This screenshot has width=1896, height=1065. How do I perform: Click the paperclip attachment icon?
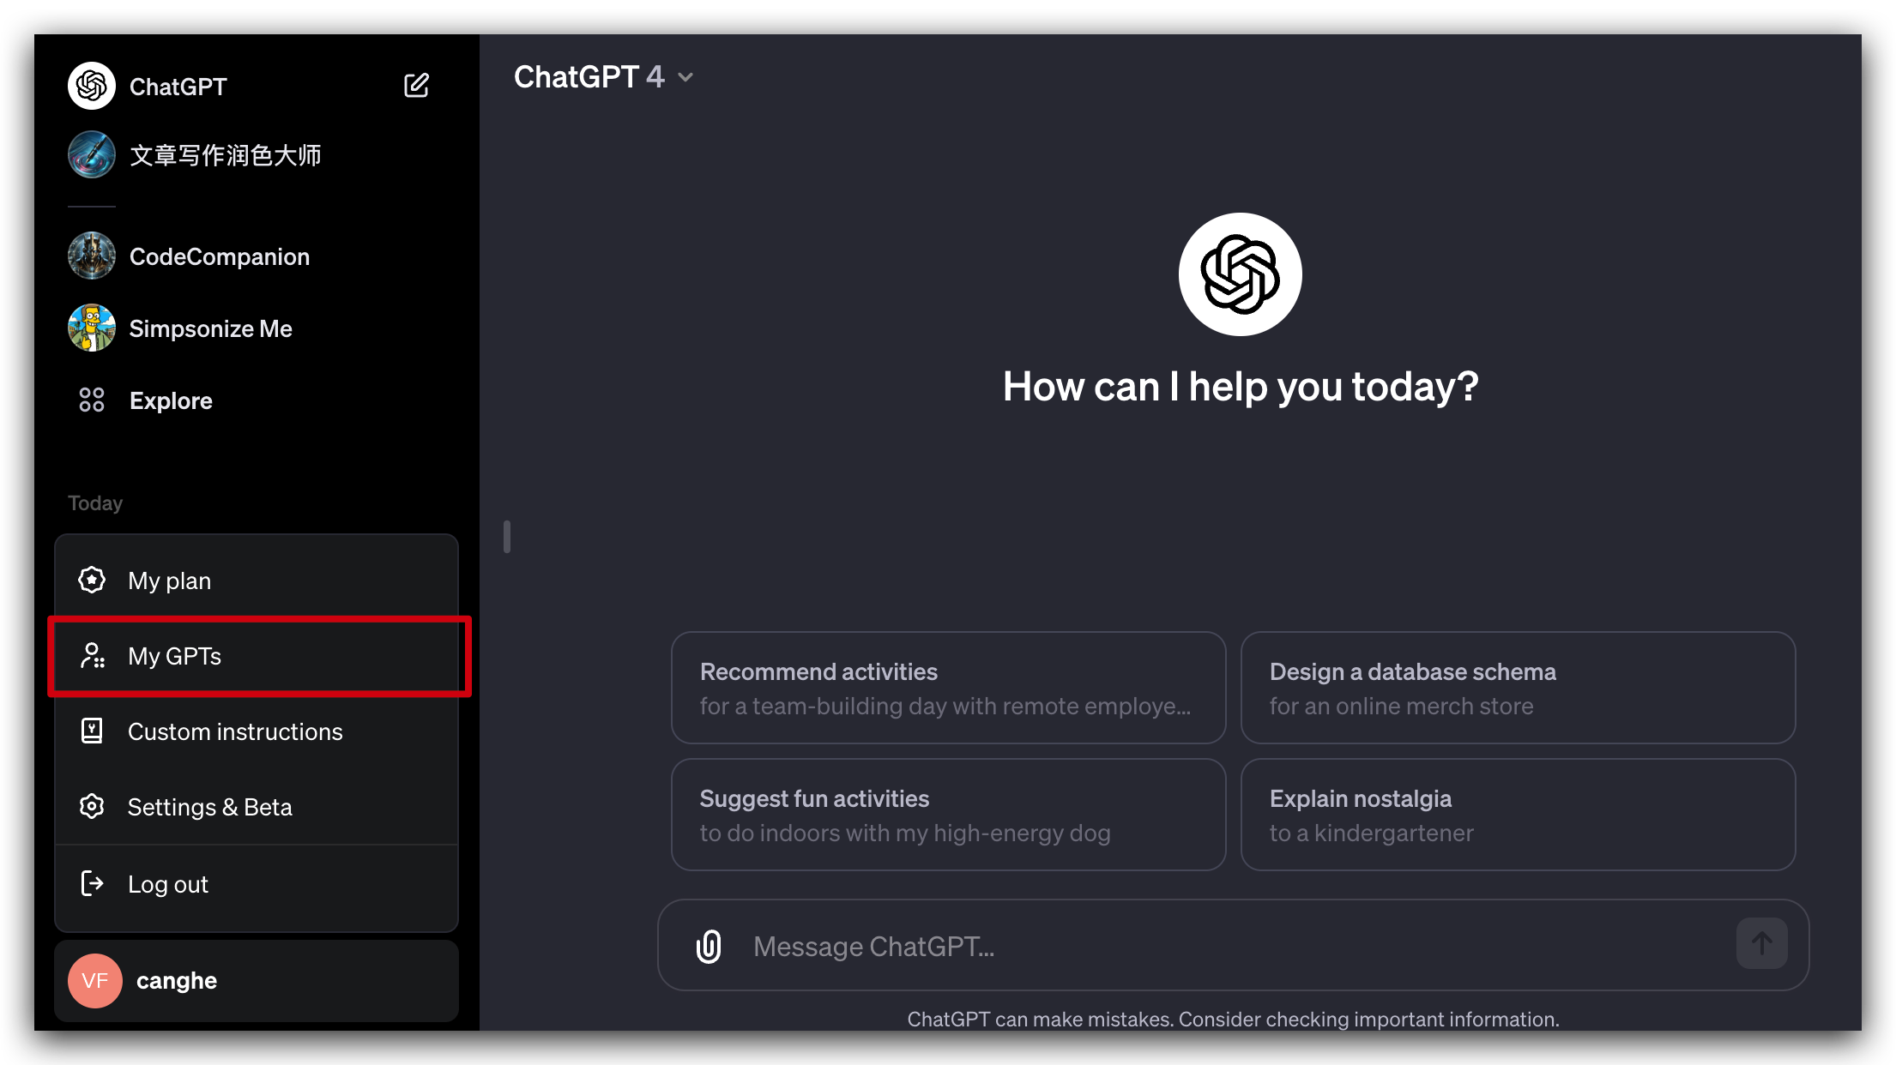(x=709, y=947)
